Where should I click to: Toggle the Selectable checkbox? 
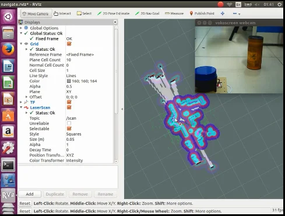pyautogui.click(x=69, y=128)
